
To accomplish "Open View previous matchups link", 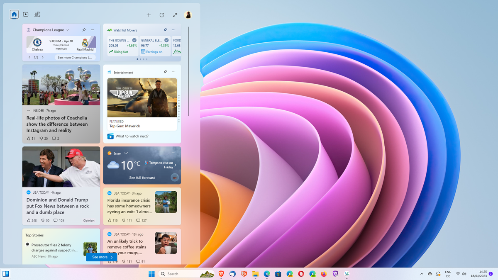I will click(x=61, y=47).
